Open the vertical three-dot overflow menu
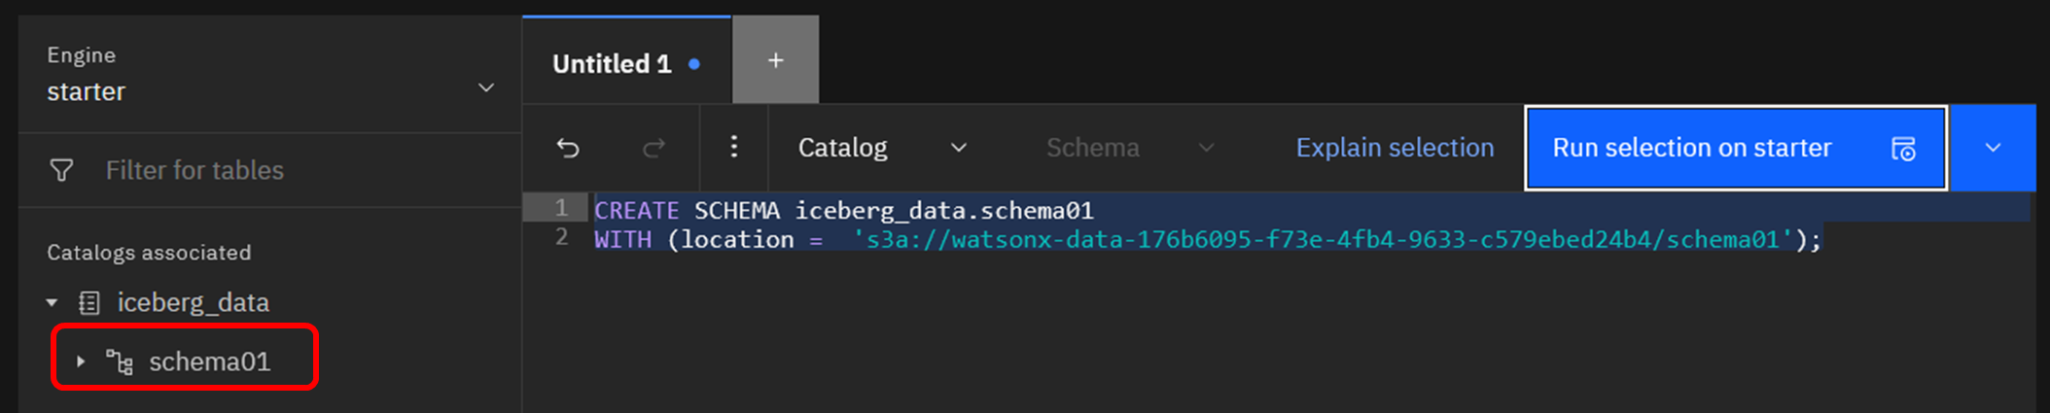The width and height of the screenshot is (2050, 413). coord(734,147)
